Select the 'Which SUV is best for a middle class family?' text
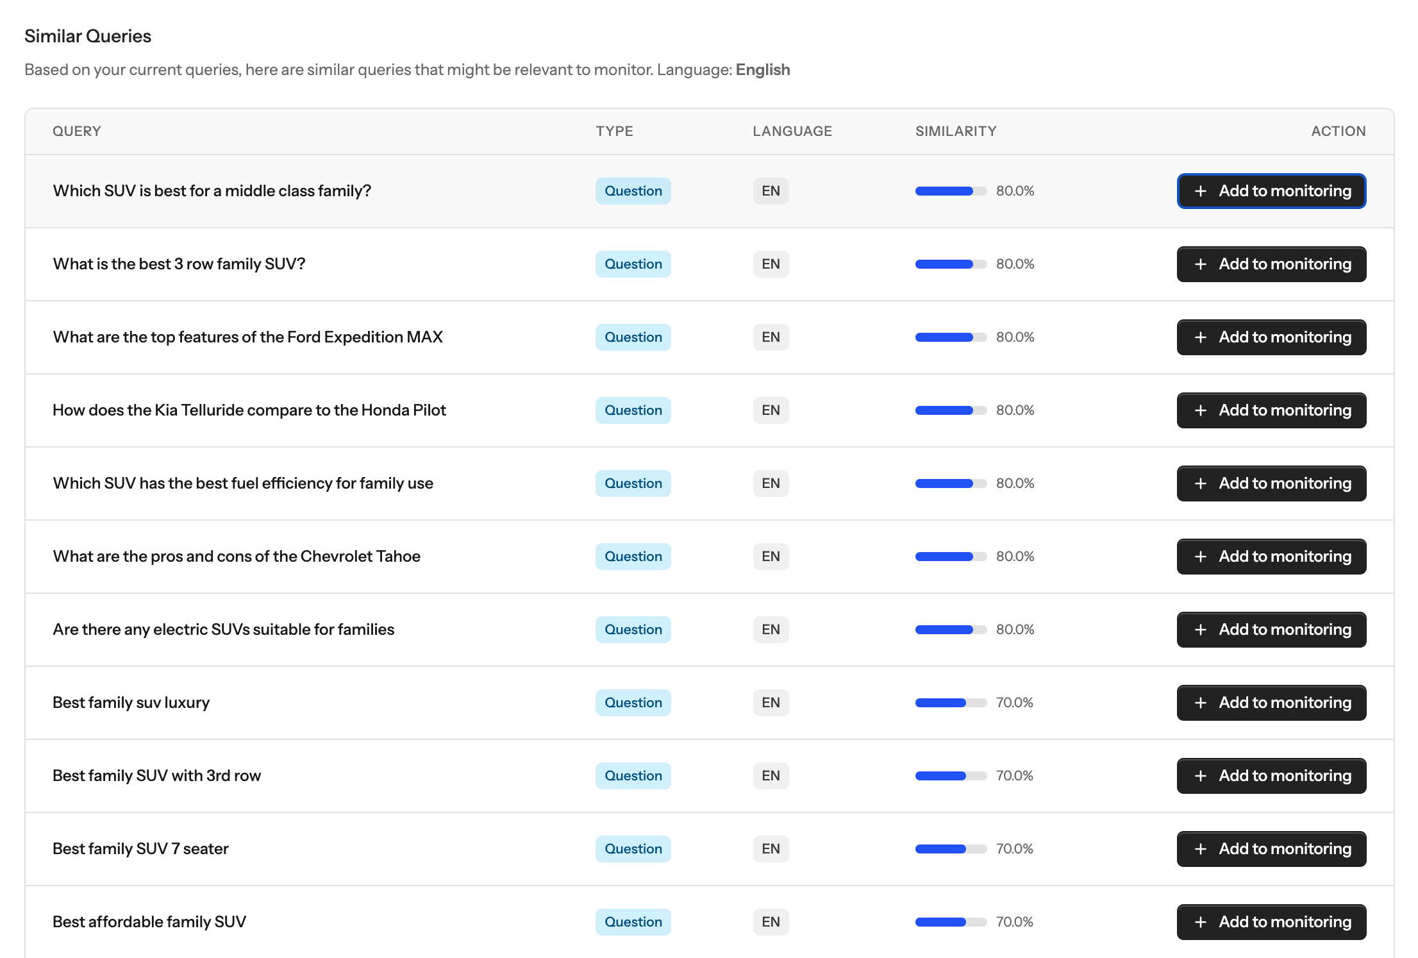The width and height of the screenshot is (1418, 958). tap(212, 191)
